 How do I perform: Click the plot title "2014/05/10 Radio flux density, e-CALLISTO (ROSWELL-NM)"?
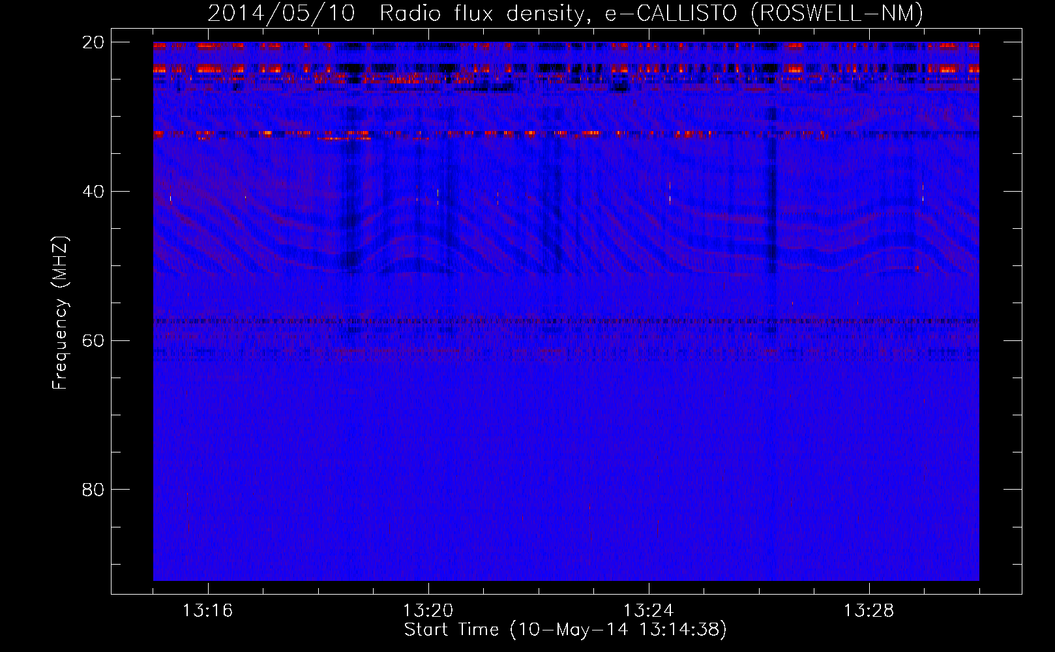565,13
